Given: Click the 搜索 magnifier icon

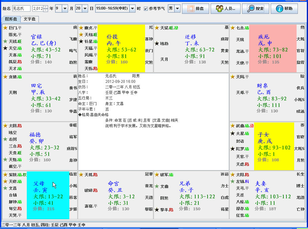Looking at the screenshot, I should [251, 9].
